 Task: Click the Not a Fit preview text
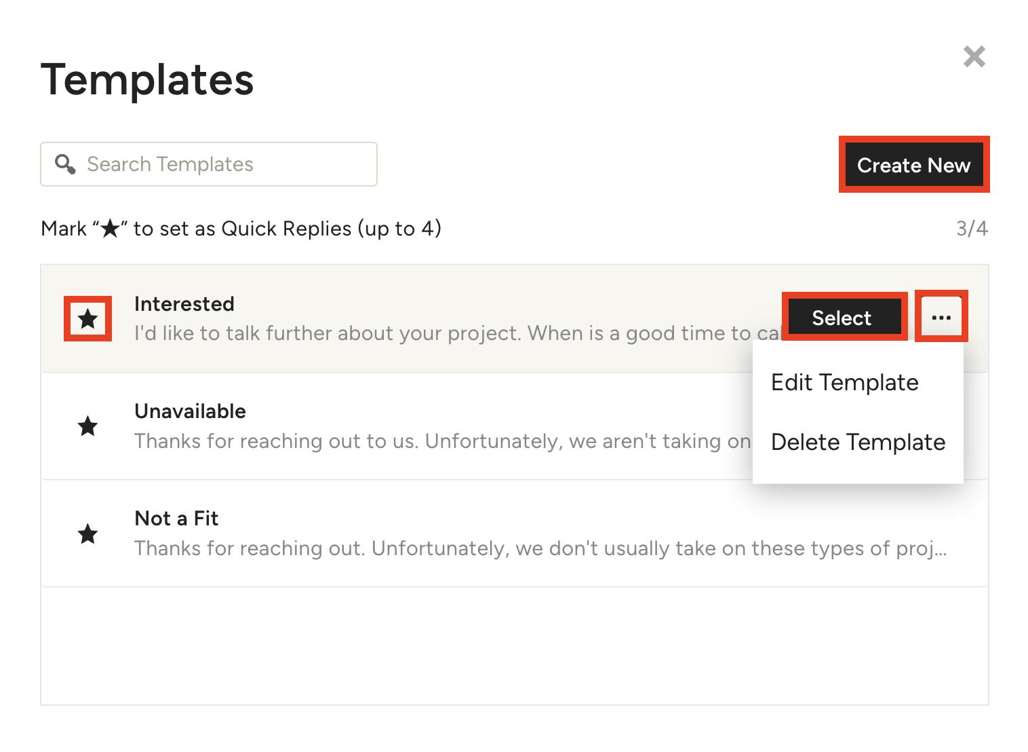pyautogui.click(x=540, y=548)
